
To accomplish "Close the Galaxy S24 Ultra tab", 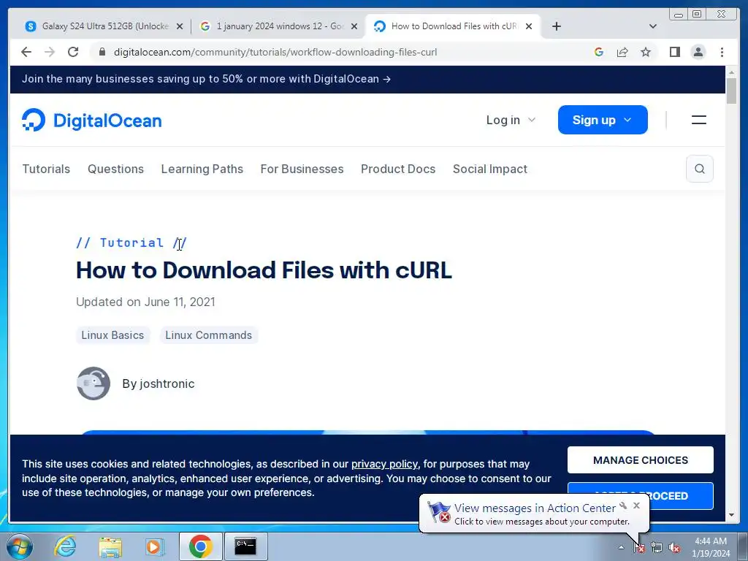I will point(180,26).
